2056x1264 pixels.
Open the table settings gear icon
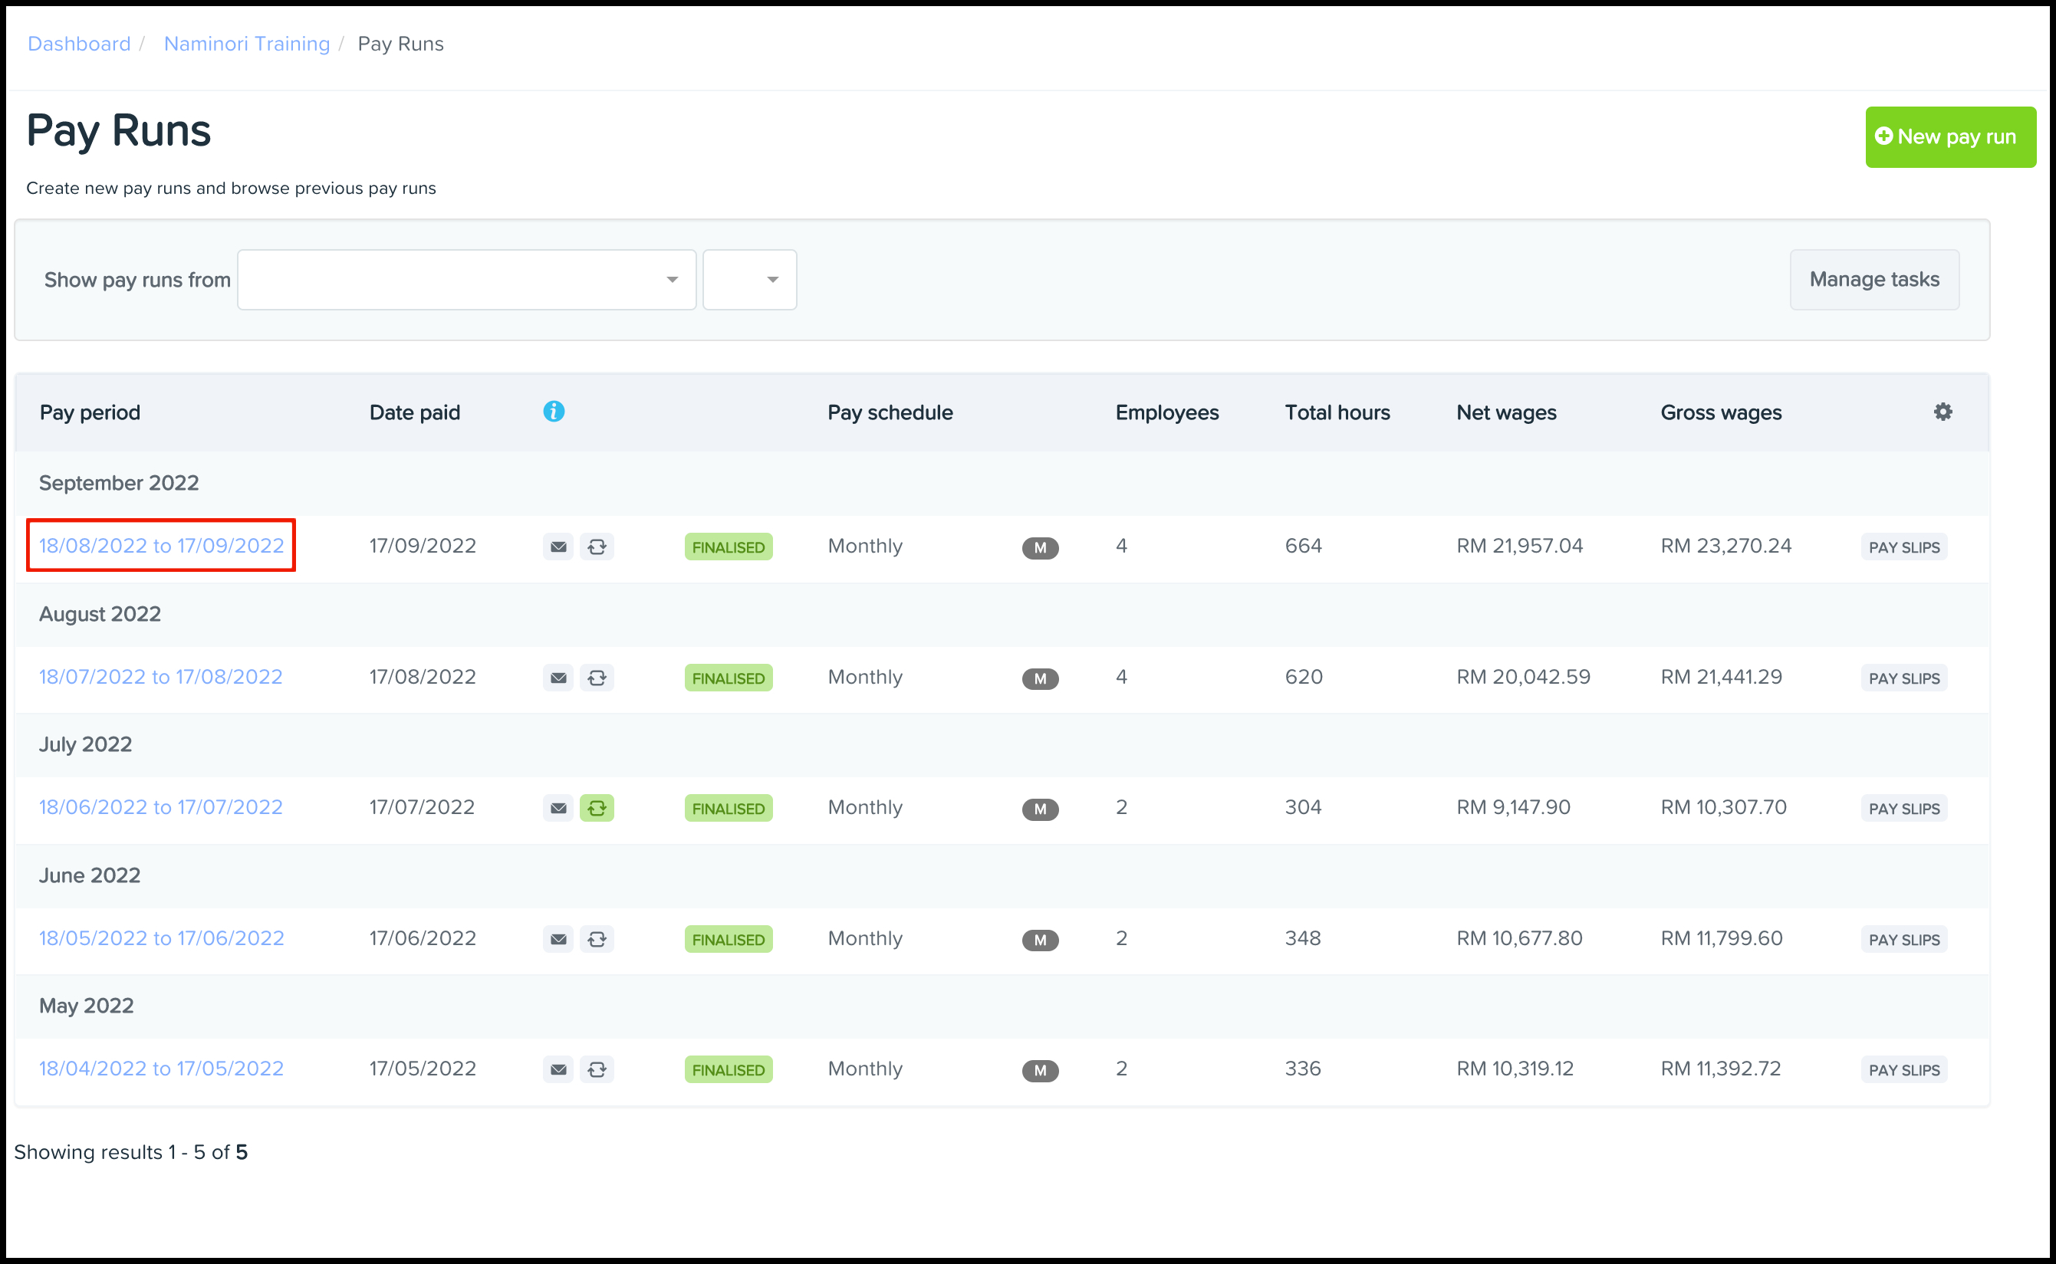1943,412
